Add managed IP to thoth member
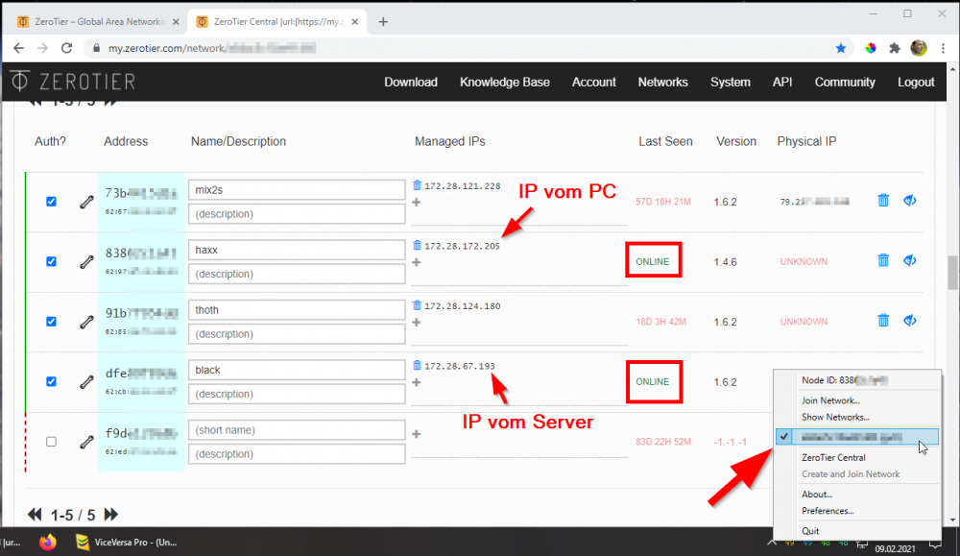Image resolution: width=960 pixels, height=556 pixels. pyautogui.click(x=417, y=322)
